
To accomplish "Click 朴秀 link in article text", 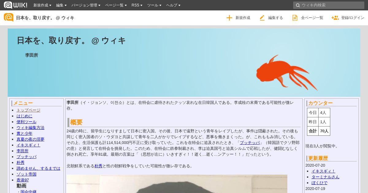I will point(98,166).
